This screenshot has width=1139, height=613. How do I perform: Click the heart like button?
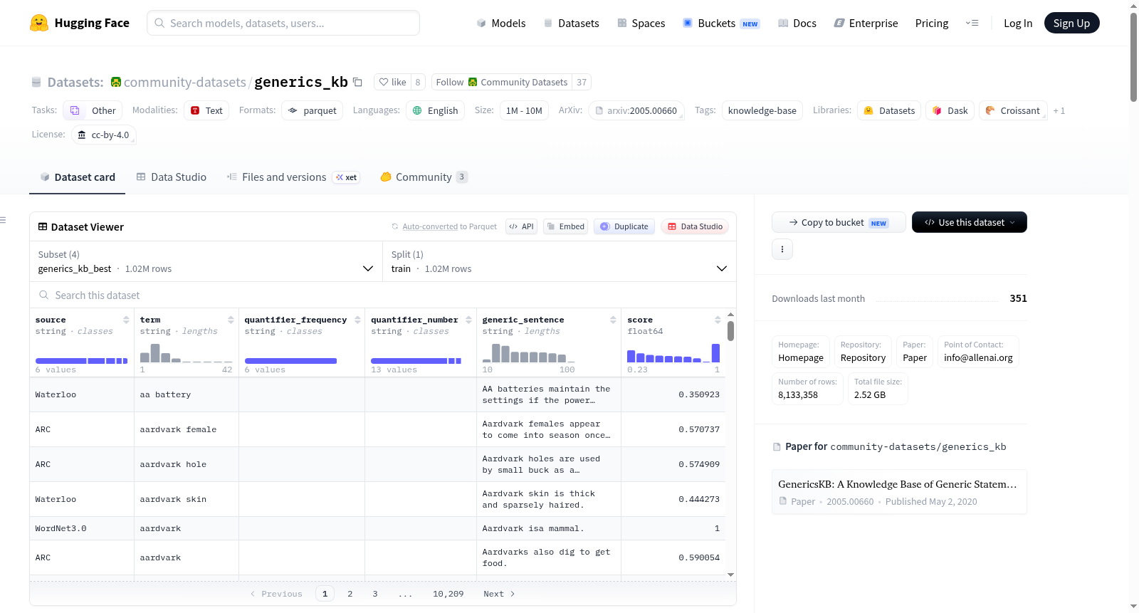pos(392,82)
